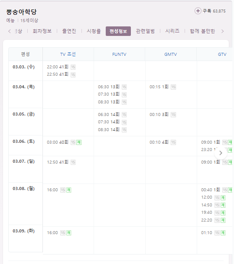
Task: Click the 01:10 GTV entry on 03.09
Action: (207, 233)
